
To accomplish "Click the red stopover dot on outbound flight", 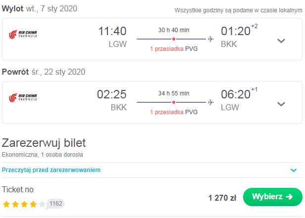I will [x=174, y=39].
